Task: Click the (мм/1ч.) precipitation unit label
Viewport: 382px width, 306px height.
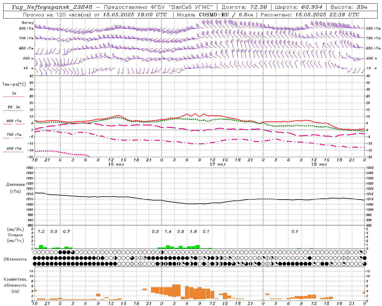Action: click(x=15, y=241)
